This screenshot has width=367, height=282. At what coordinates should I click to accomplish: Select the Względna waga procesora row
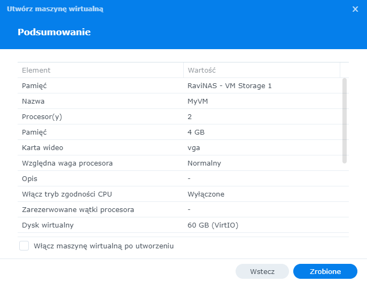tap(179, 163)
